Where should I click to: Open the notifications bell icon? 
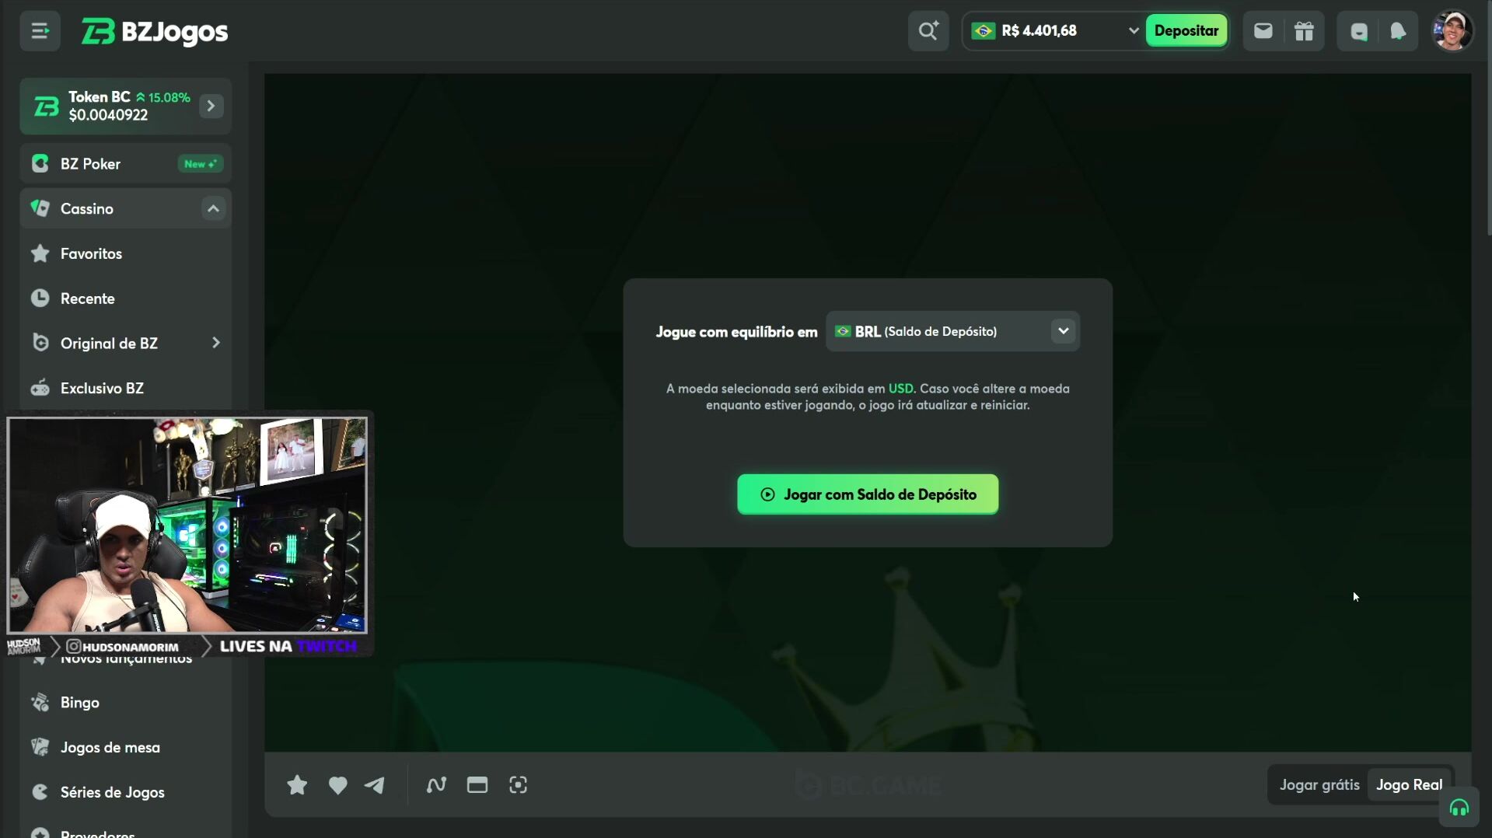1398,31
